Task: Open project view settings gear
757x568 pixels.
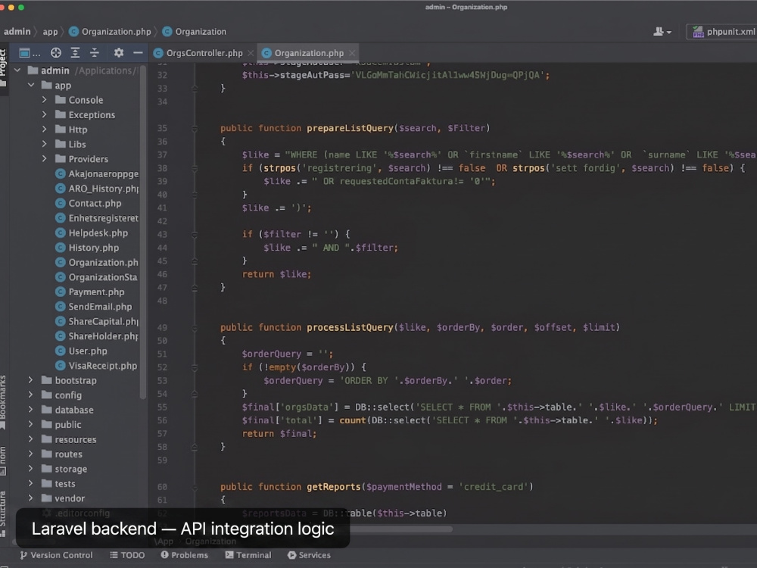Action: [x=119, y=53]
